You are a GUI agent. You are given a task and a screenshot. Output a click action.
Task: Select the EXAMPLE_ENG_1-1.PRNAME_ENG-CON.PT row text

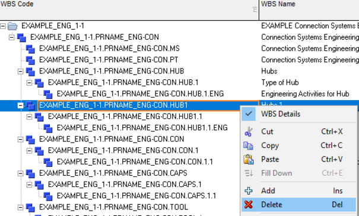[x=109, y=60]
